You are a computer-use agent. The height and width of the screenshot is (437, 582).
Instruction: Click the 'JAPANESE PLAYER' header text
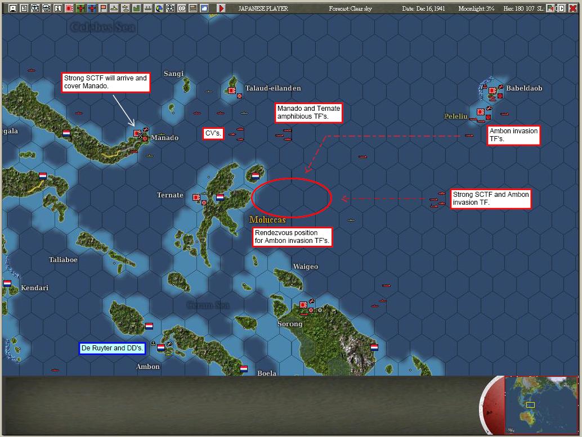263,8
